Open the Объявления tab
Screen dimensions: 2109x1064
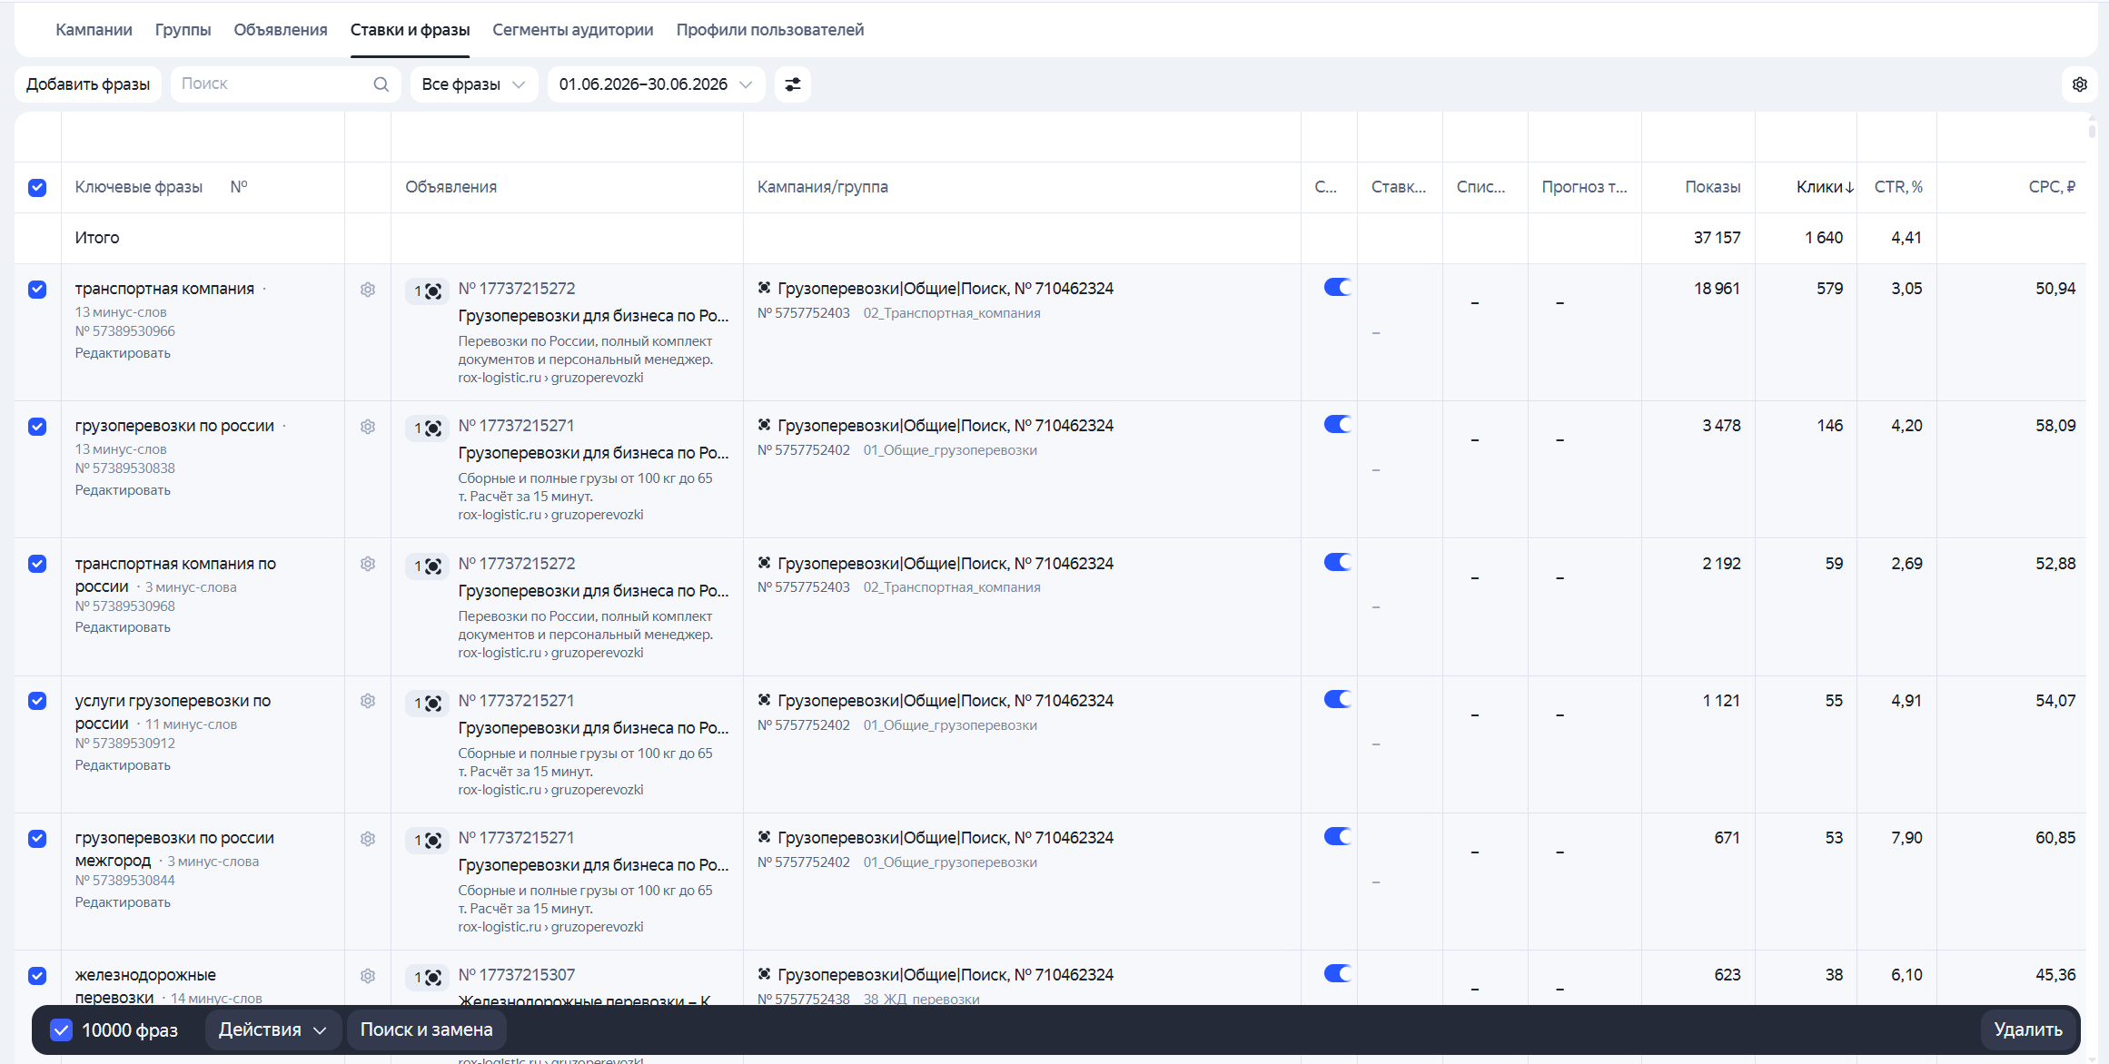pos(281,30)
